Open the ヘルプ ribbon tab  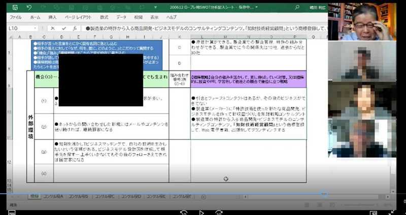click(171, 17)
